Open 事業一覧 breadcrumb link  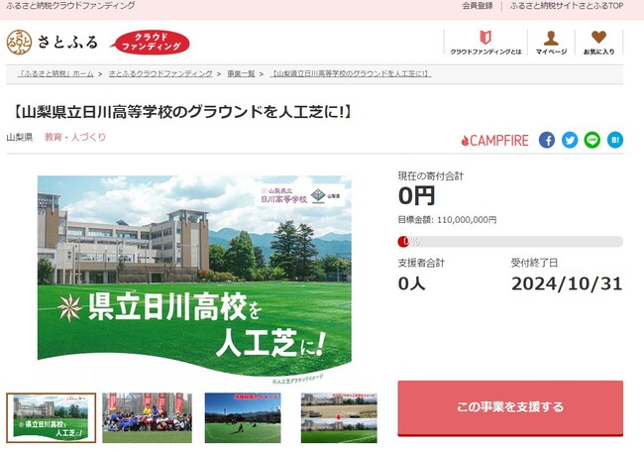point(241,74)
